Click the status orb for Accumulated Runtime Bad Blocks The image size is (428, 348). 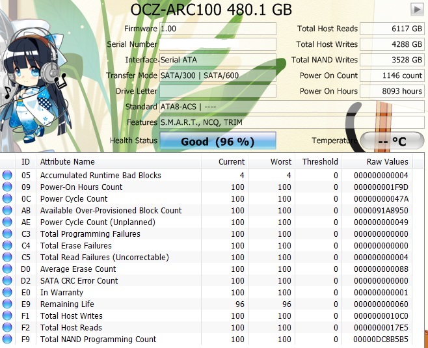click(x=7, y=175)
